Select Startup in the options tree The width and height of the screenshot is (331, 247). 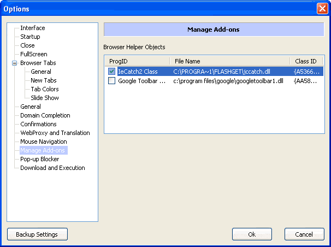[30, 37]
